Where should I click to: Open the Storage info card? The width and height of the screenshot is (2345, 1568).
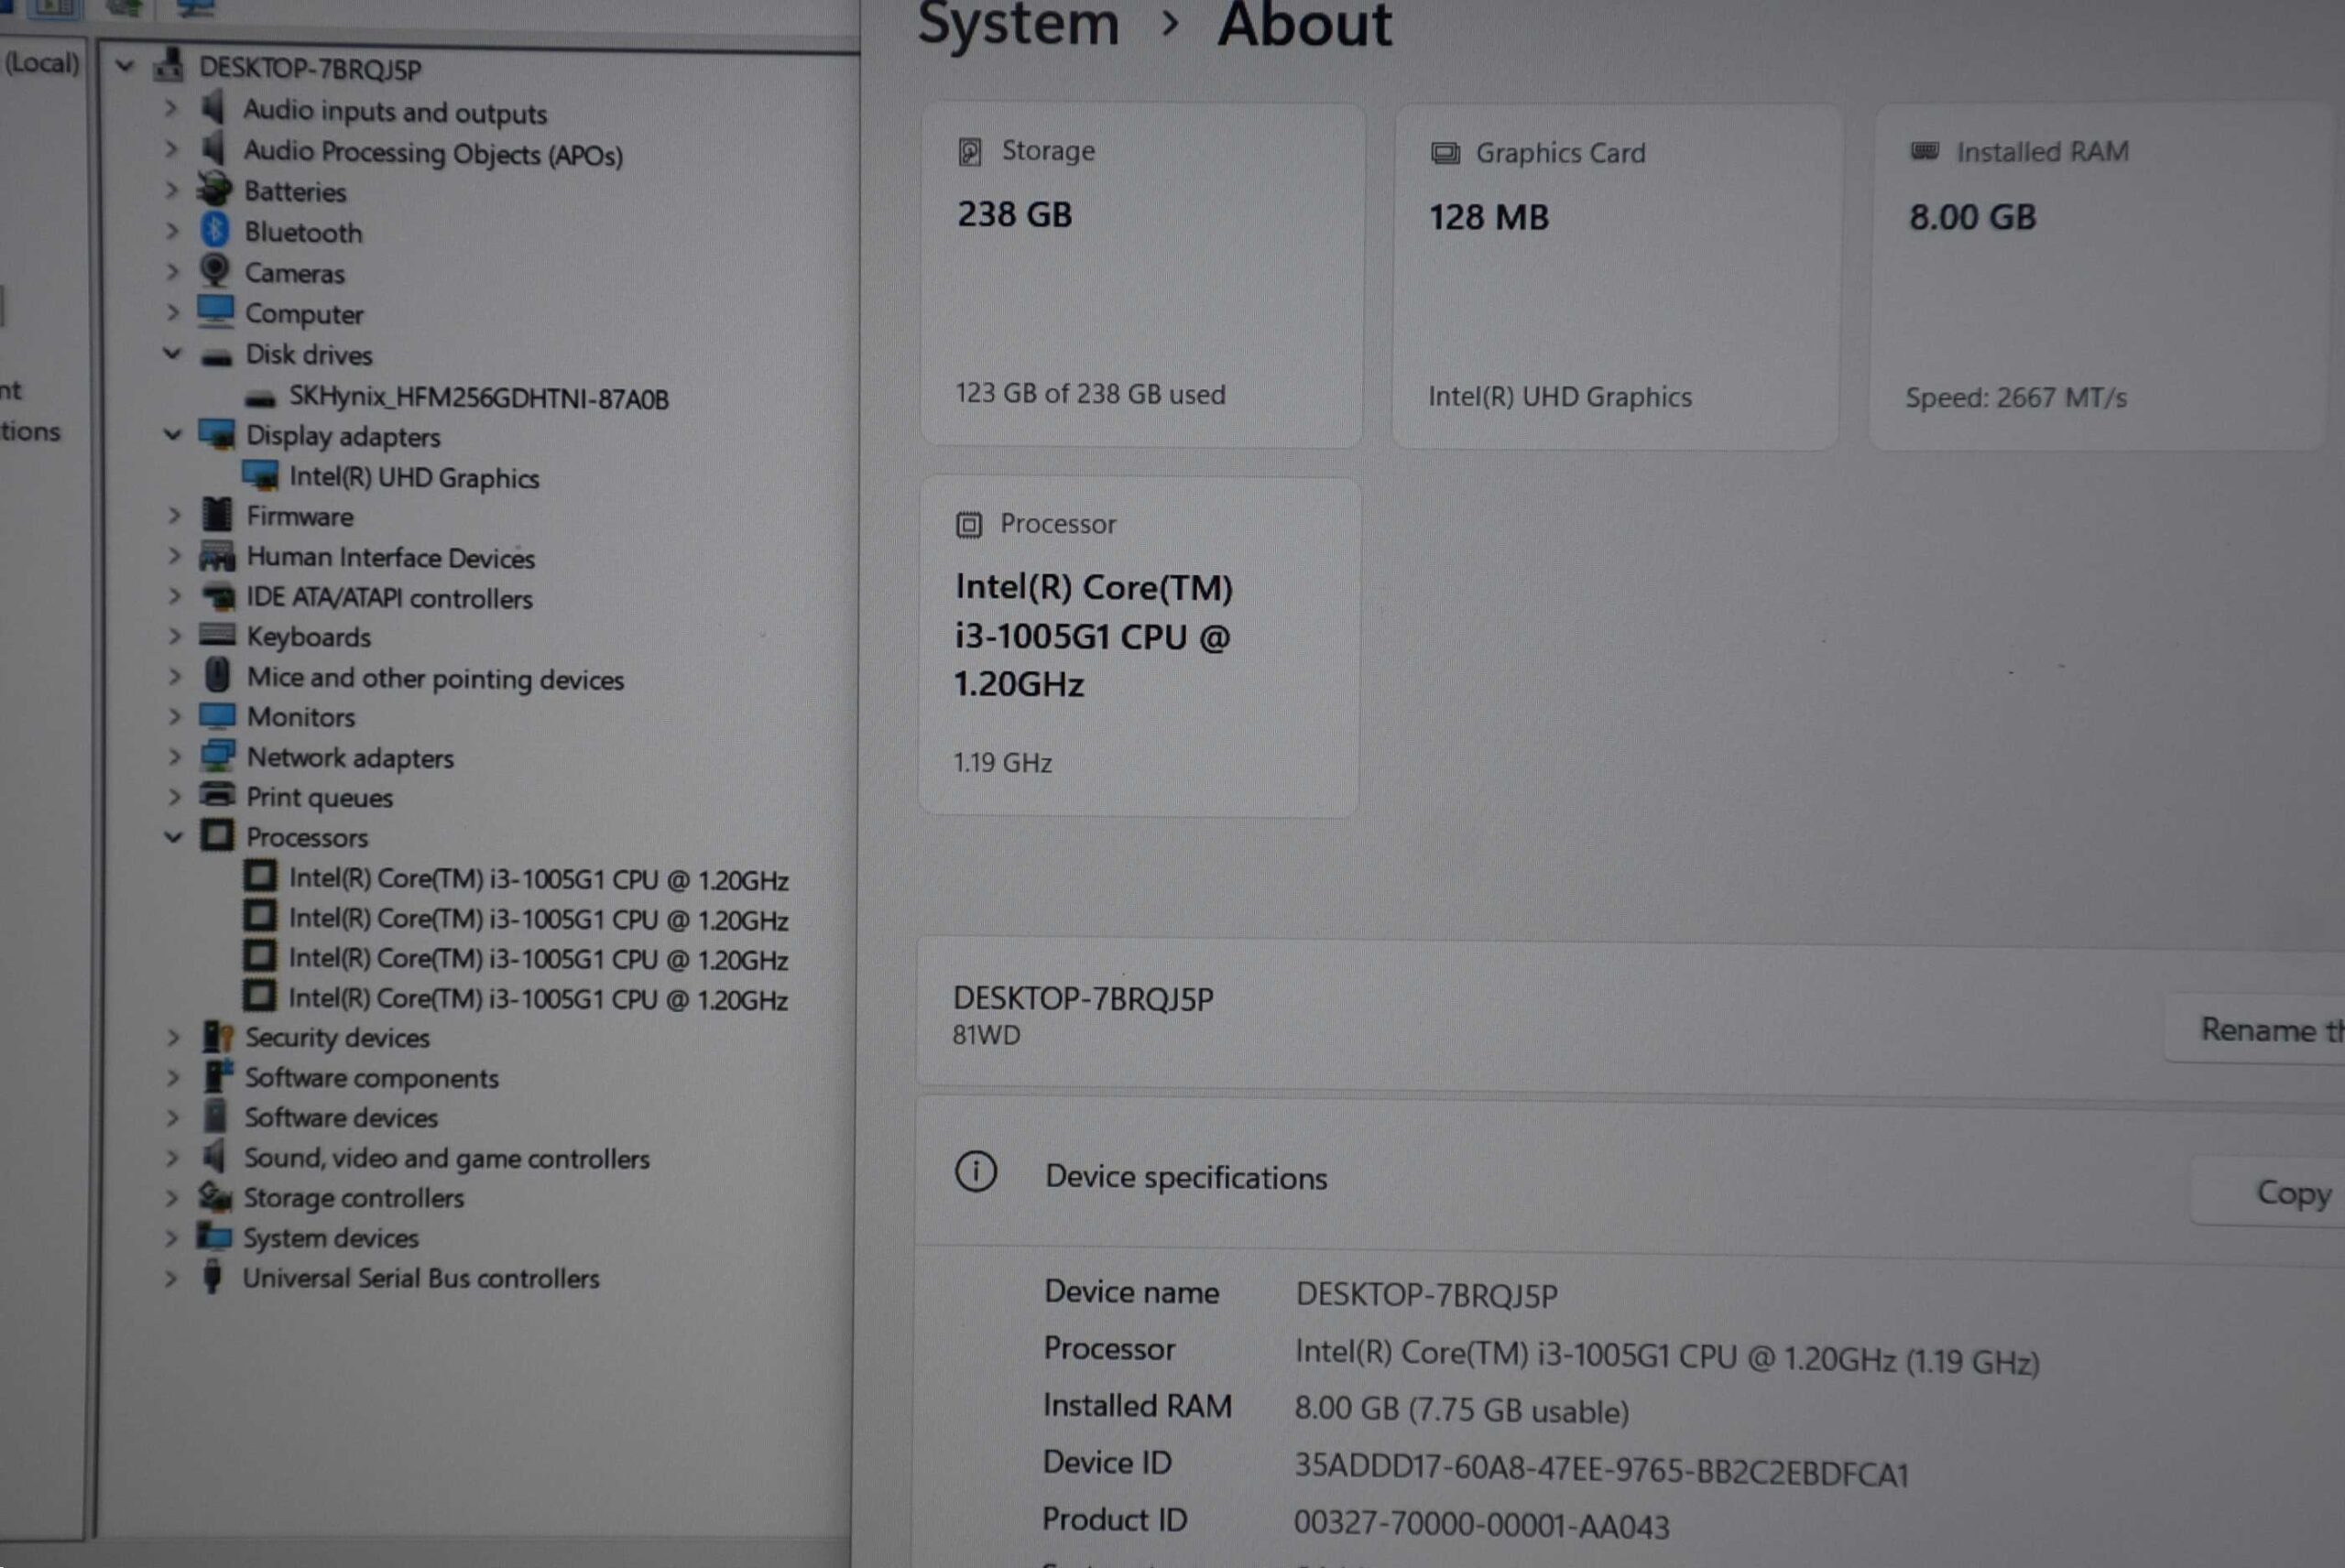click(x=1141, y=275)
